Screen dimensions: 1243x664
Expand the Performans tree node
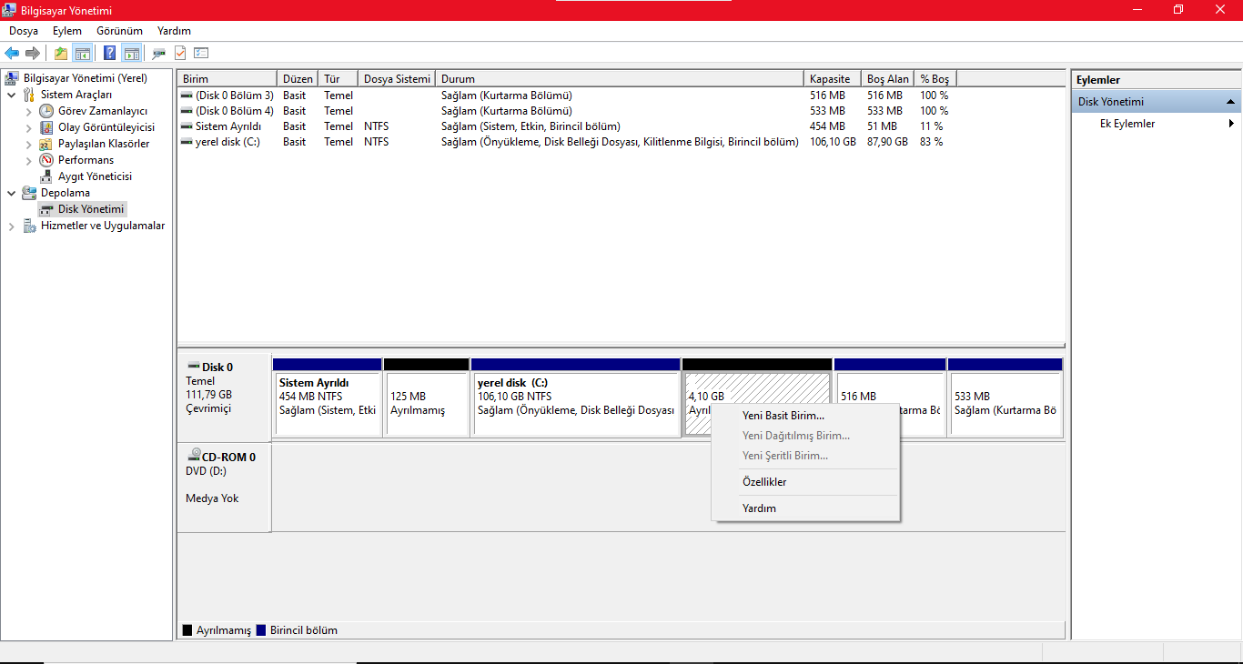[28, 160]
